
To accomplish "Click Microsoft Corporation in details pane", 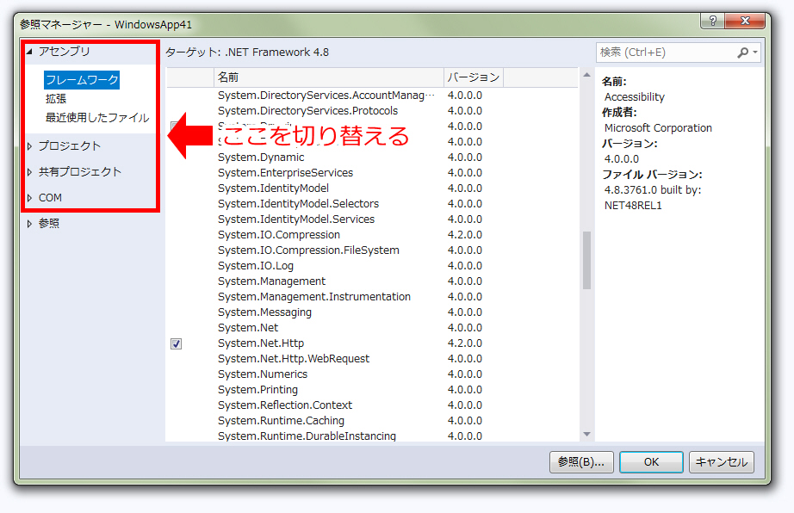I will click(658, 128).
